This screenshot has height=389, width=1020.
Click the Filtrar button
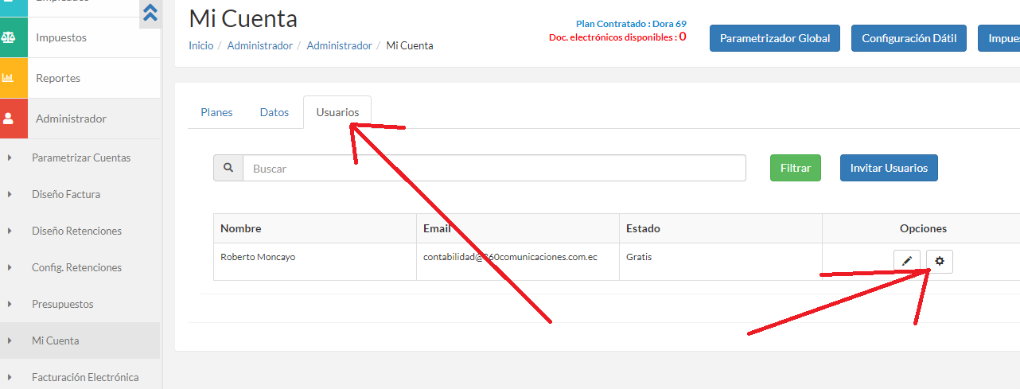point(796,168)
